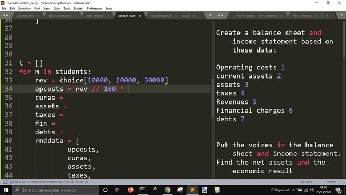Click the number 10000 on line 33
Screen dimensions: 346x195
point(98,80)
